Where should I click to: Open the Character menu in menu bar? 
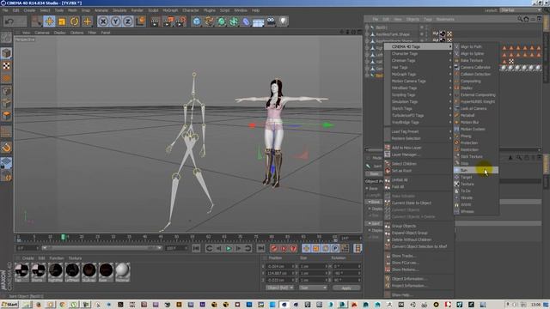pyautogui.click(x=191, y=10)
